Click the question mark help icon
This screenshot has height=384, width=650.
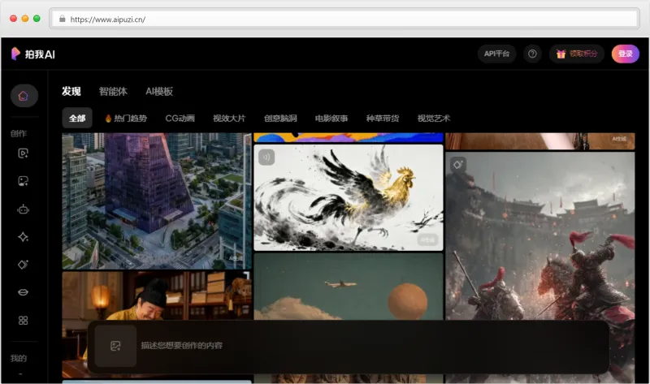click(x=532, y=54)
